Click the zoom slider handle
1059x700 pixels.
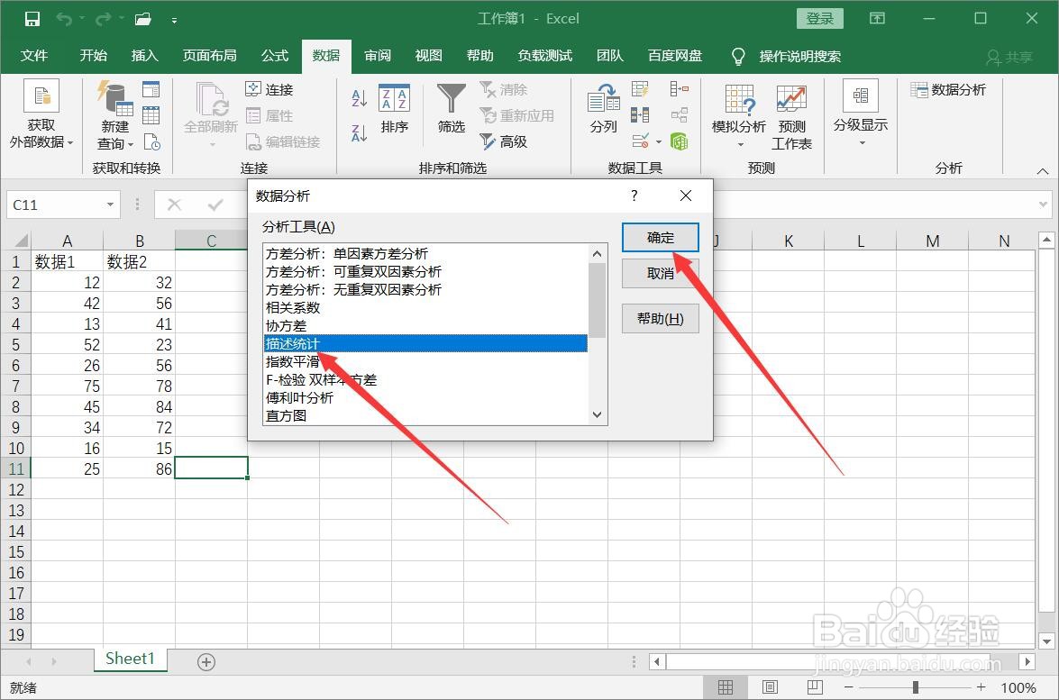pyautogui.click(x=915, y=687)
